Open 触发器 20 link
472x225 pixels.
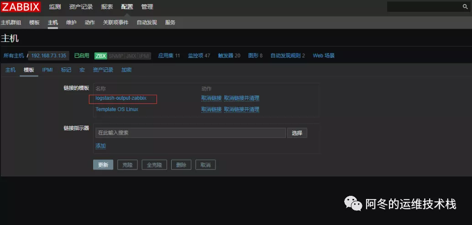(x=229, y=56)
